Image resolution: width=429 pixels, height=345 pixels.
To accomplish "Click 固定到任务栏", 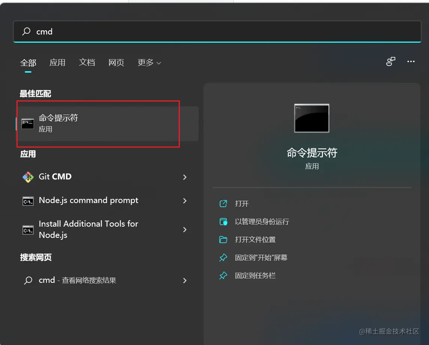I will pos(255,275).
